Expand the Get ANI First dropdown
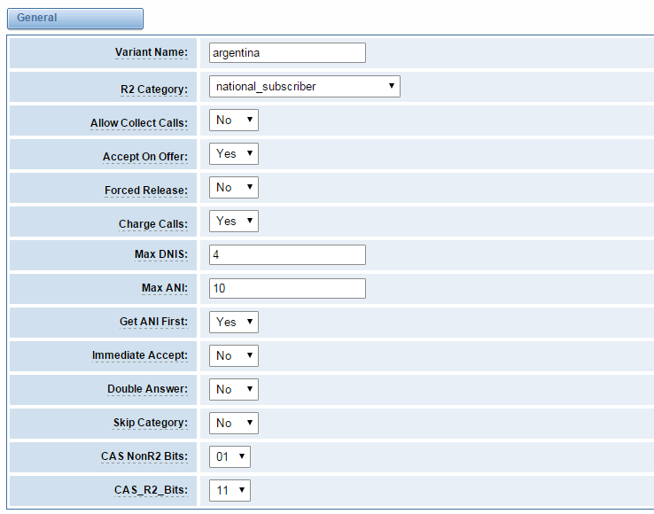The image size is (654, 514). pos(234,322)
